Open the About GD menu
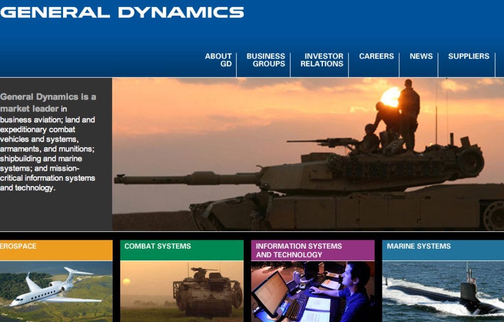 coord(218,60)
